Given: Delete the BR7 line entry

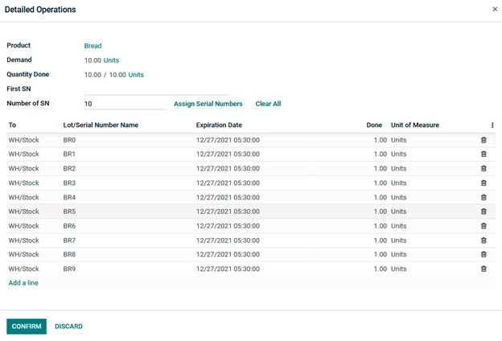Looking at the screenshot, I should click(483, 240).
